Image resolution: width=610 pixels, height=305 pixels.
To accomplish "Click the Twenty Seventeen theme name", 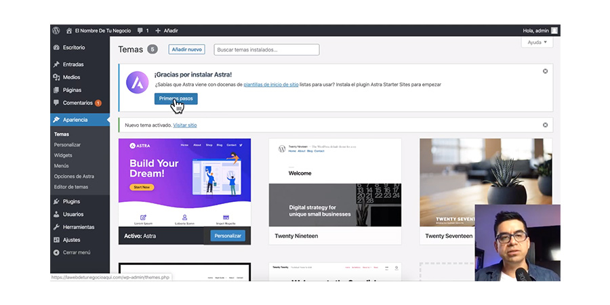I will click(449, 236).
